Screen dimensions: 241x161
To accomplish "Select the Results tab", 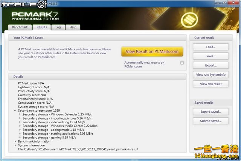I will [x=41, y=27].
